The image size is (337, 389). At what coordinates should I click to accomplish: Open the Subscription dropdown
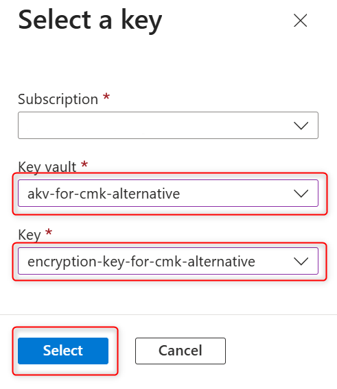[x=168, y=125]
